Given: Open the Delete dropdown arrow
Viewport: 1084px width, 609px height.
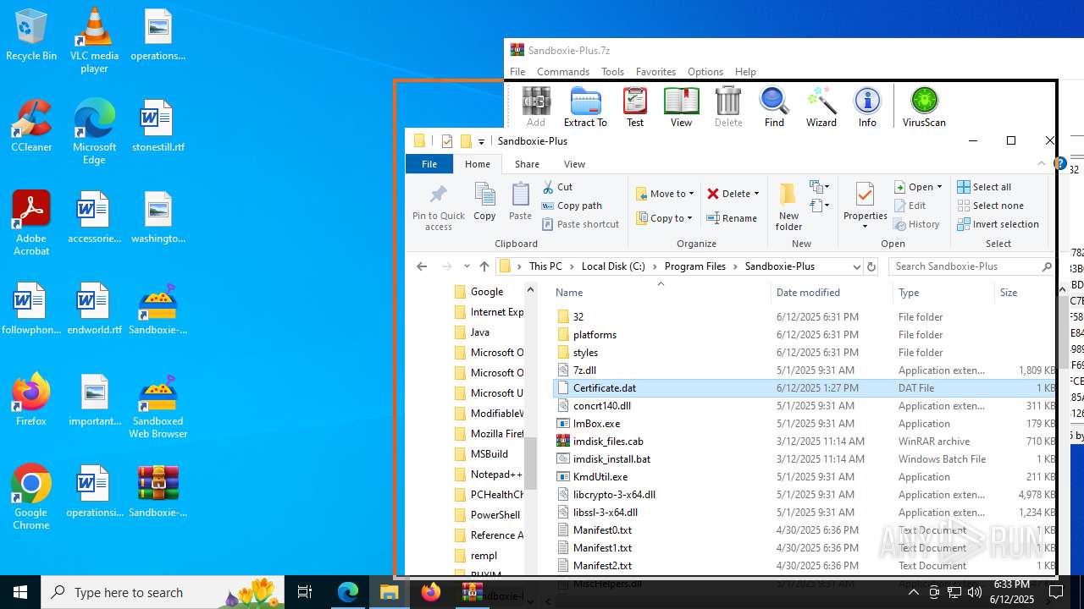Looking at the screenshot, I should [756, 194].
